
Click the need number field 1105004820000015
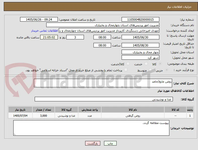(x=140, y=19)
